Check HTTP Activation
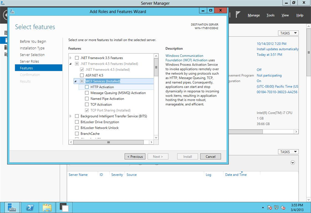311x213 pixels. coord(87,87)
